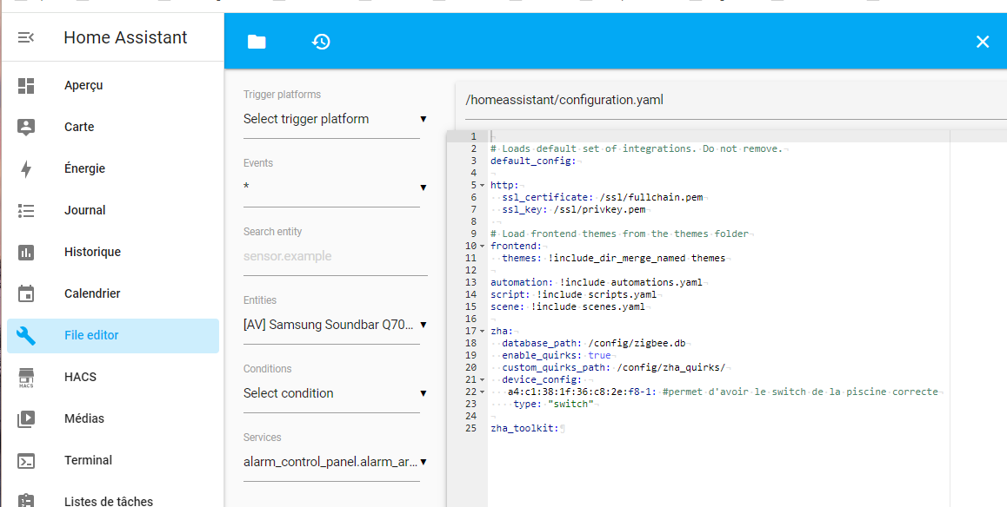Go to Énergie in the sidebar
Screen dimensions: 1007x507
(x=84, y=168)
